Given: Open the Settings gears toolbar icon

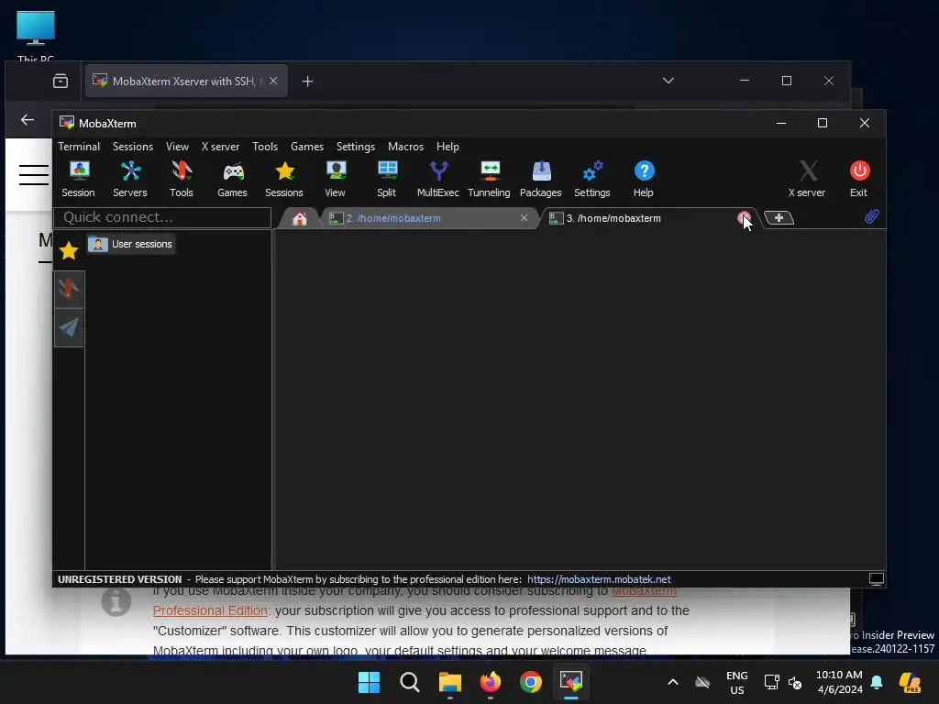Looking at the screenshot, I should pyautogui.click(x=592, y=179).
